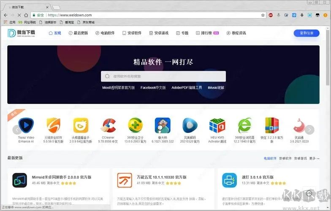The width and height of the screenshot is (331, 211).
Task: Open the 教程资讯 nav item
Action: point(236,33)
